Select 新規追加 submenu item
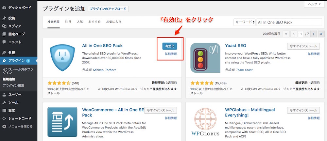Viewport: 327px width, 141px height. tap(9, 79)
